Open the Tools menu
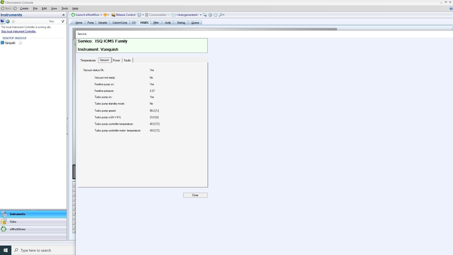 65,8
